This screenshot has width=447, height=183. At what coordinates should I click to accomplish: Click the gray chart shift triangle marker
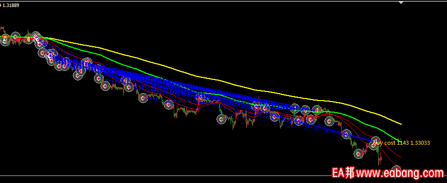click(401, 3)
